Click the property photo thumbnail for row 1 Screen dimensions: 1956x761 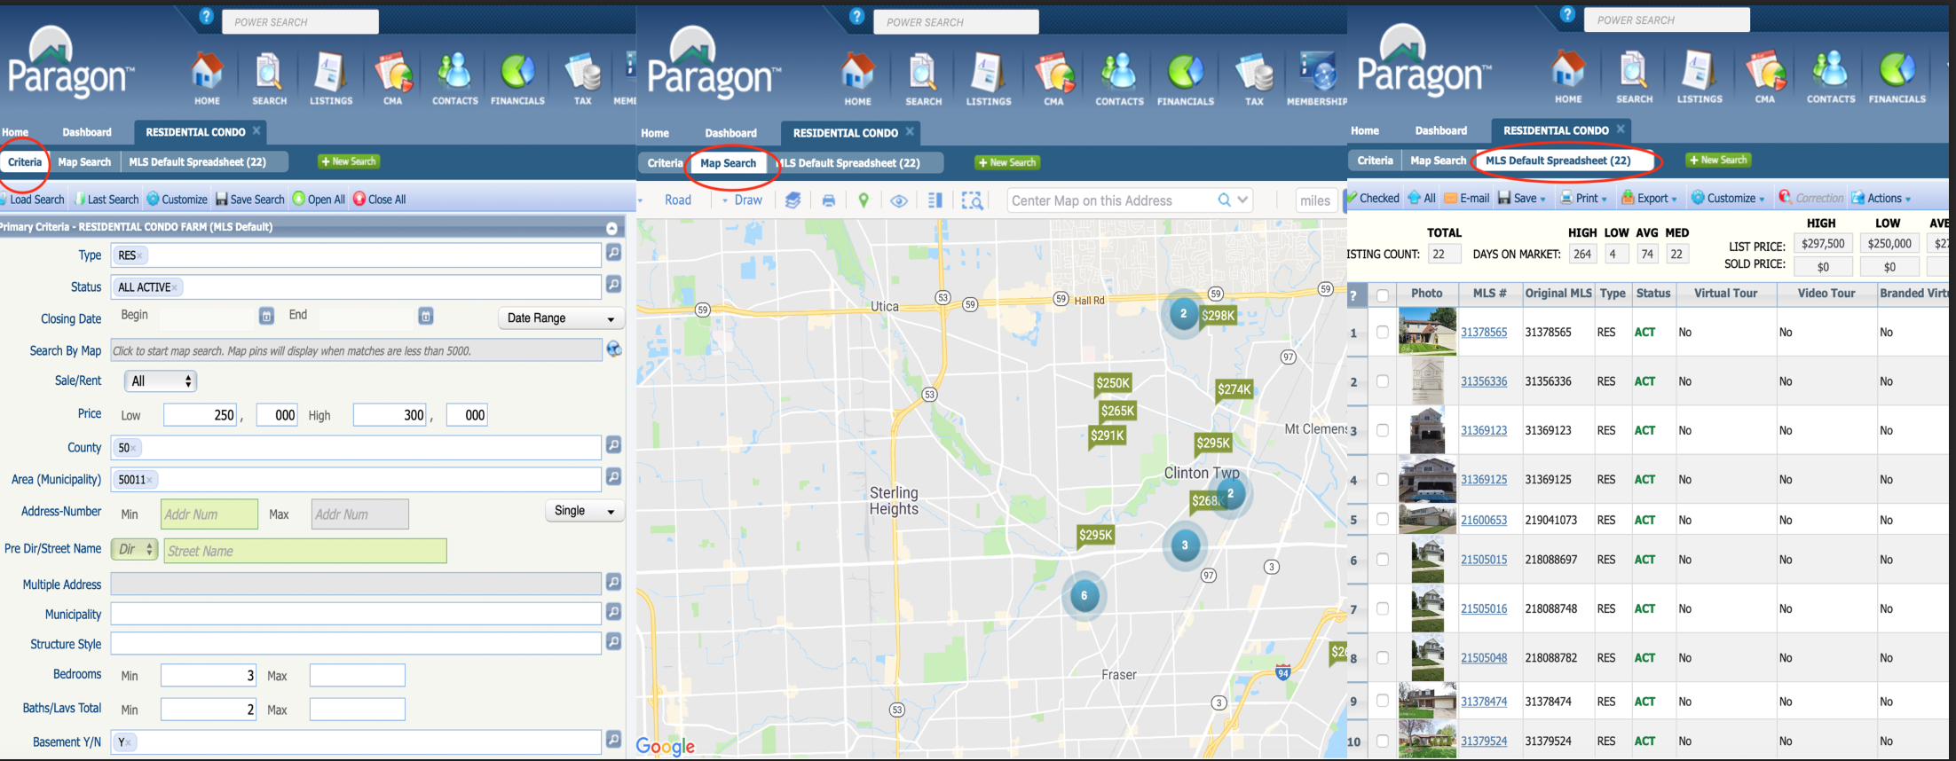[x=1427, y=332]
